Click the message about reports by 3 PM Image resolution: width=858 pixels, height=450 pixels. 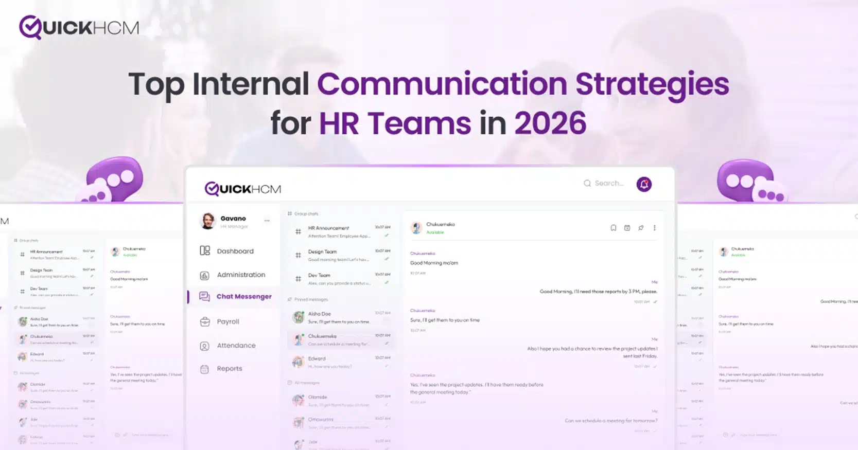pos(598,292)
